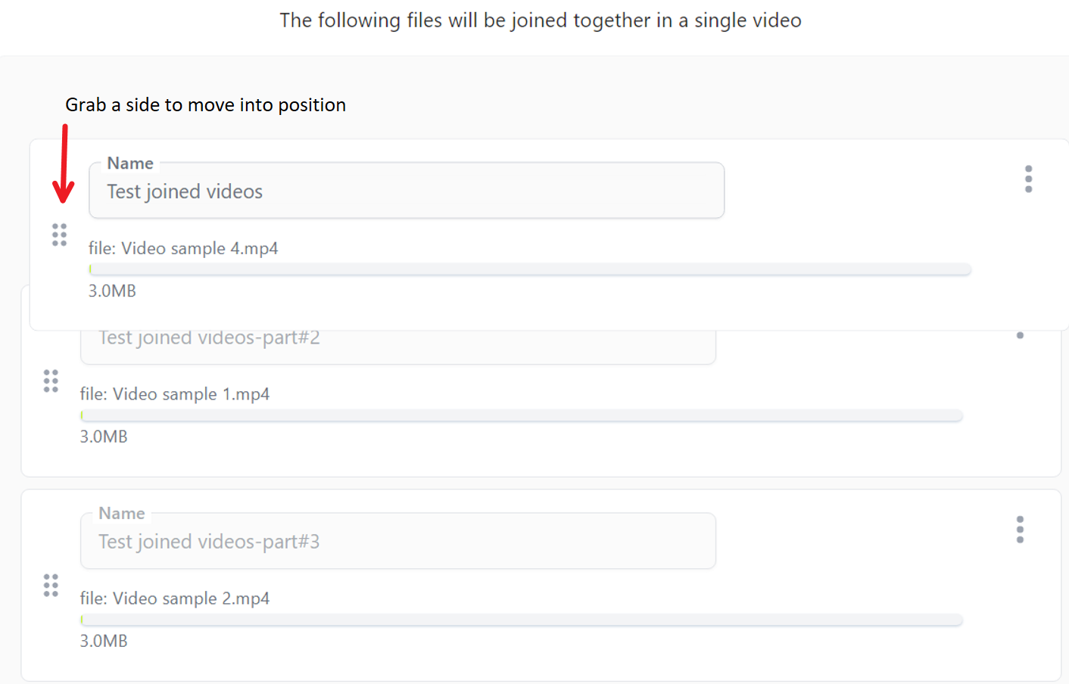
Task: Open the vertical ellipsis dropdown on the middle card
Action: click(1020, 334)
